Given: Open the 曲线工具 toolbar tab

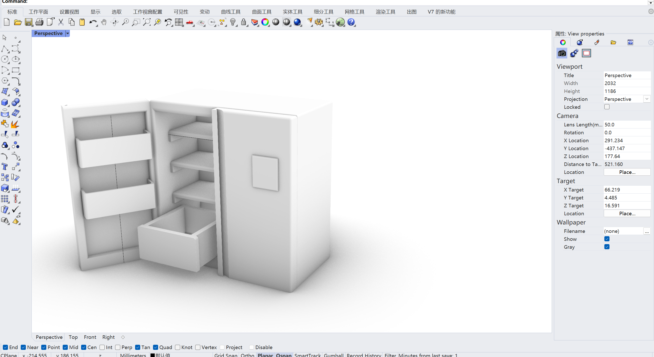Looking at the screenshot, I should [231, 12].
